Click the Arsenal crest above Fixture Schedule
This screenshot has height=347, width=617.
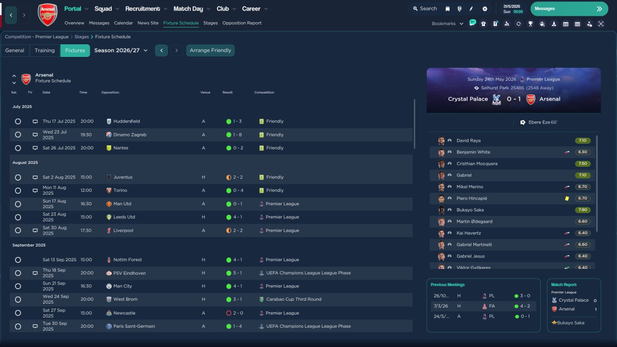(x=26, y=79)
